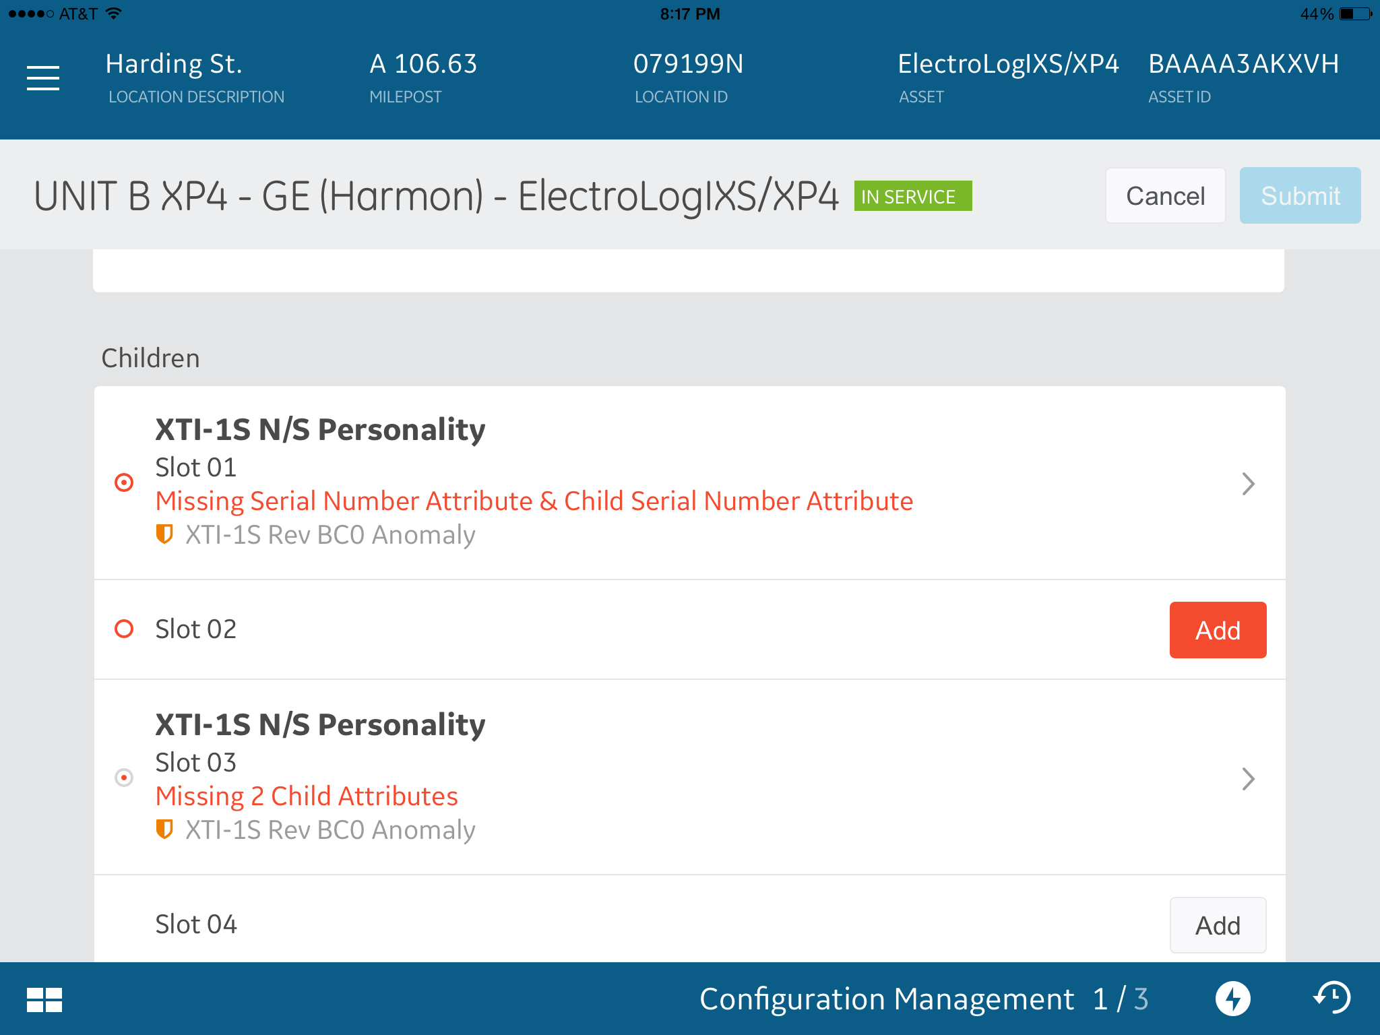
Task: Select the A 106.63 milepost value
Action: [423, 64]
